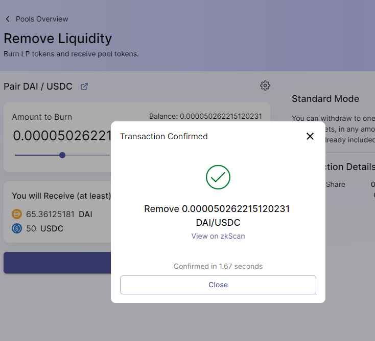
Task: Click the Burn LP tokens subtitle text
Action: click(71, 54)
